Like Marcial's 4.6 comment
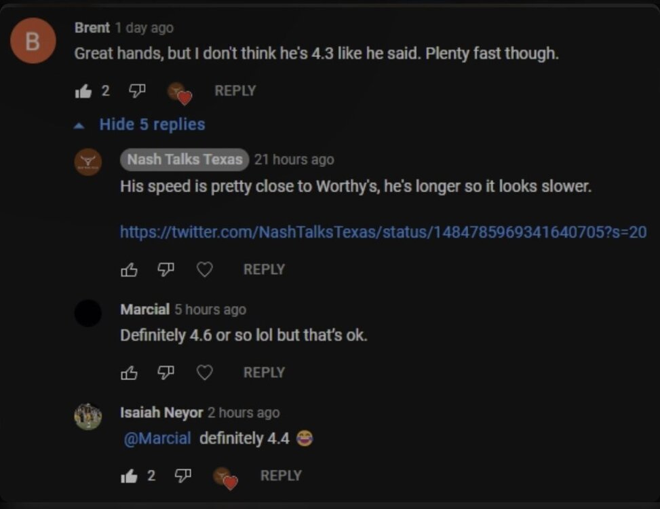This screenshot has width=660, height=509. [129, 373]
